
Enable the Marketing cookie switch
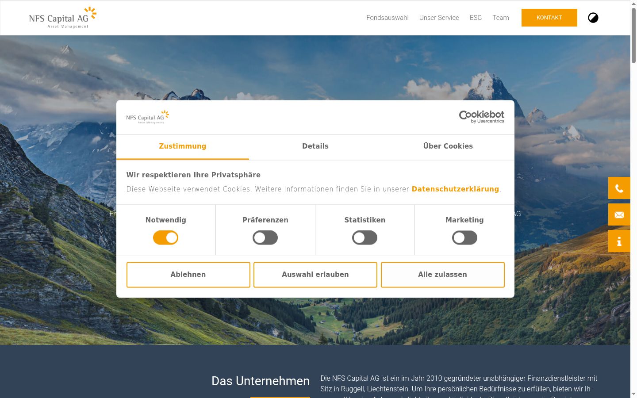click(x=464, y=237)
